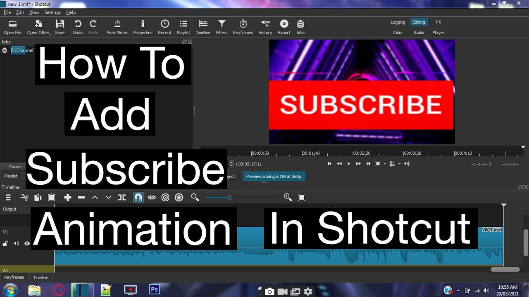Image resolution: width=529 pixels, height=297 pixels.
Task: Undo the last action
Action: (78, 27)
